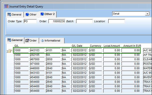Click the pointing hand row indicator icon

tap(9, 51)
